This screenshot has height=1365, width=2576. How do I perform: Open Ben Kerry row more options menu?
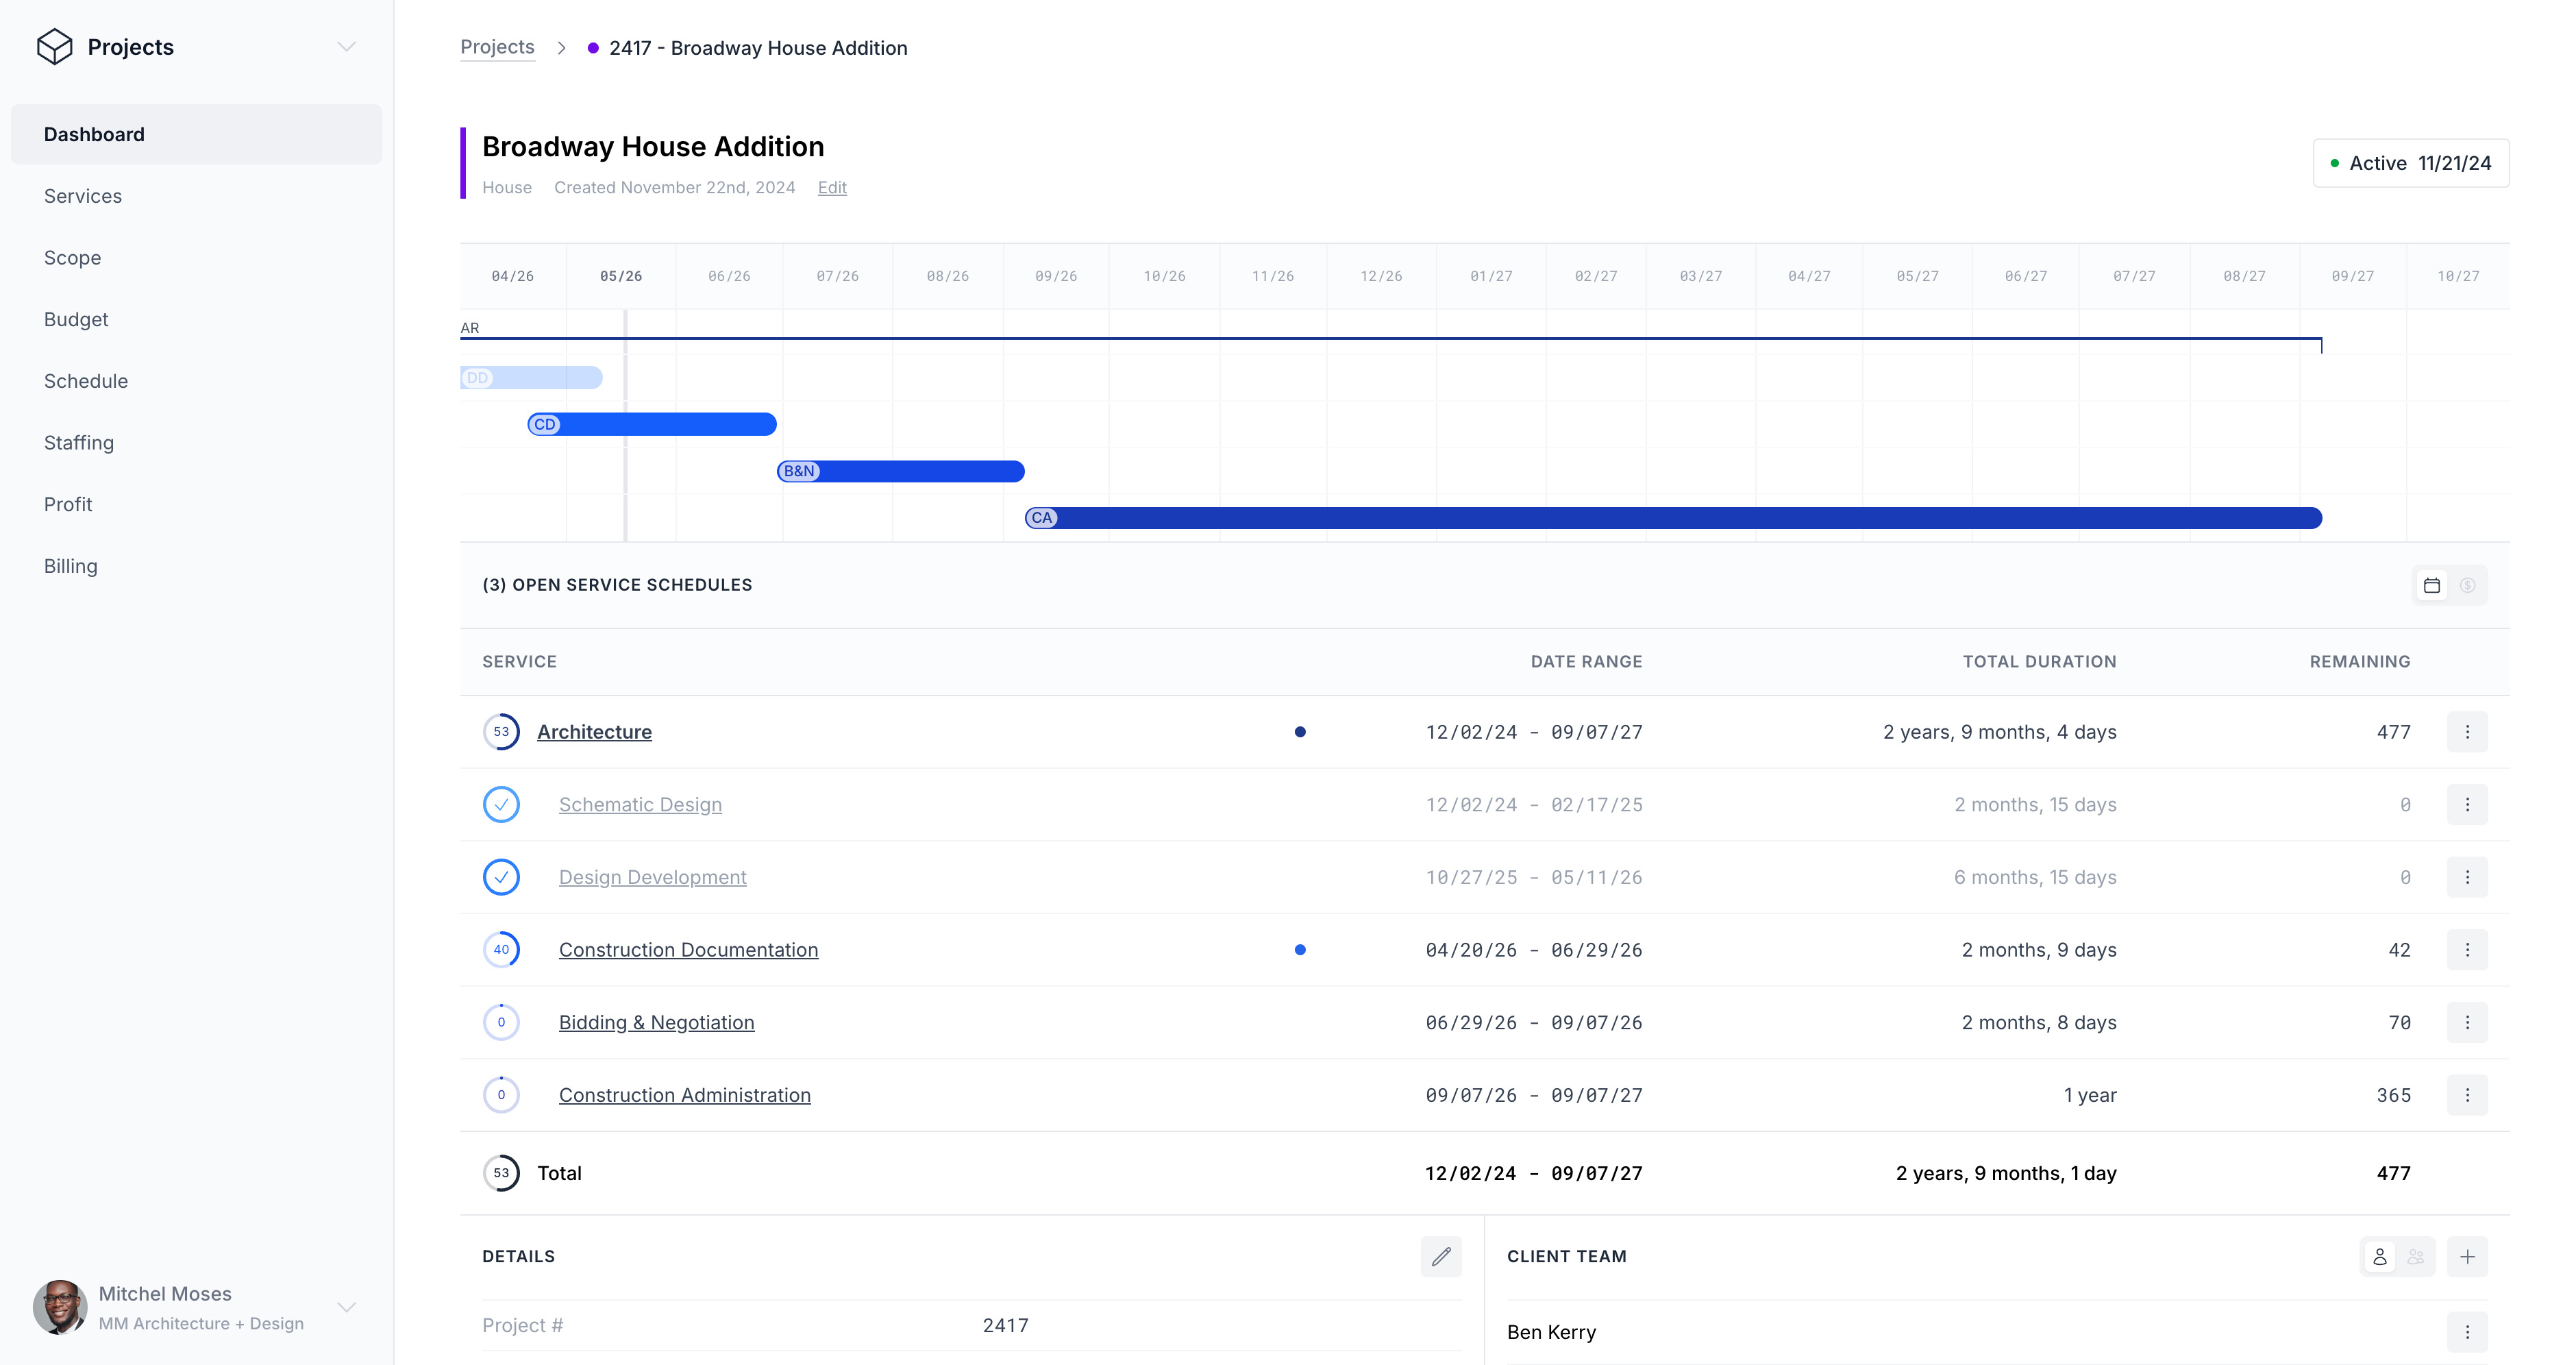2467,1332
